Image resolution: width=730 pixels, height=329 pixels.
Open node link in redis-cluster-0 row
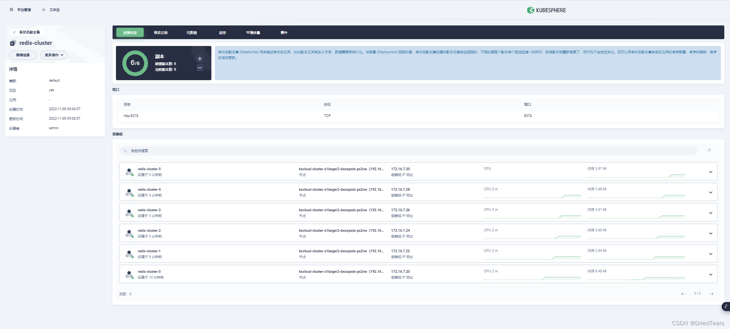pyautogui.click(x=341, y=272)
